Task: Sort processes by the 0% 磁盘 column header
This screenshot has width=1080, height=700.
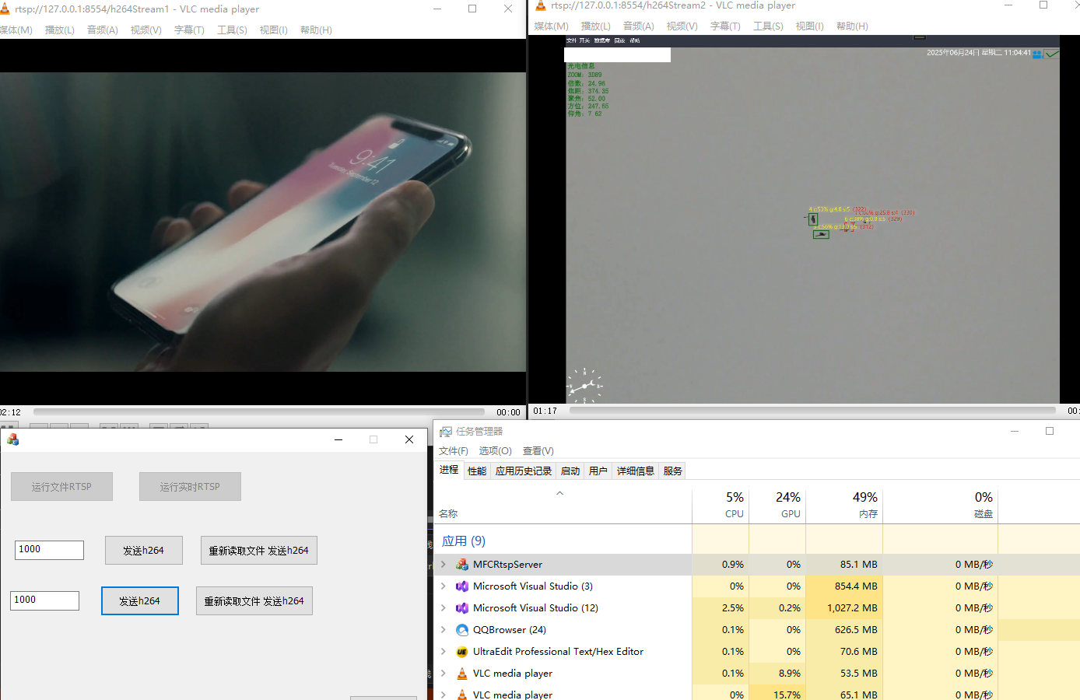Action: coord(941,505)
